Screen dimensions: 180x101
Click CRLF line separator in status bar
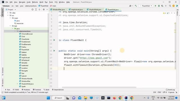pyautogui.click(x=159, y=92)
